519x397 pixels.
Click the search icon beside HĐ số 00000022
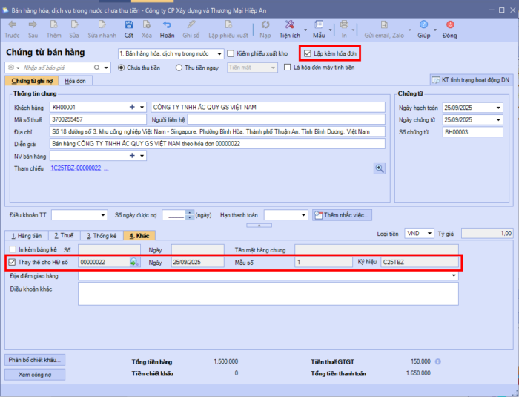(134, 262)
